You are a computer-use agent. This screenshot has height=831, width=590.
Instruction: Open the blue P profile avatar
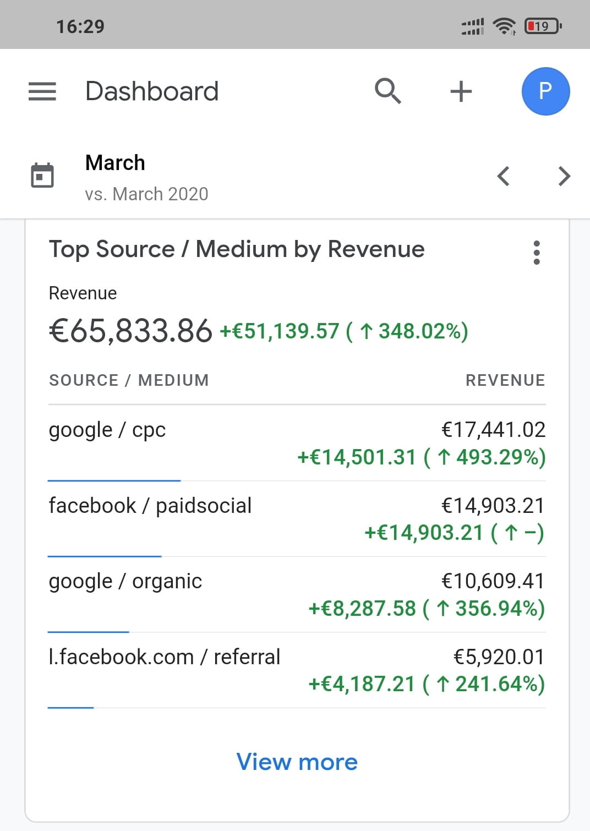click(545, 91)
